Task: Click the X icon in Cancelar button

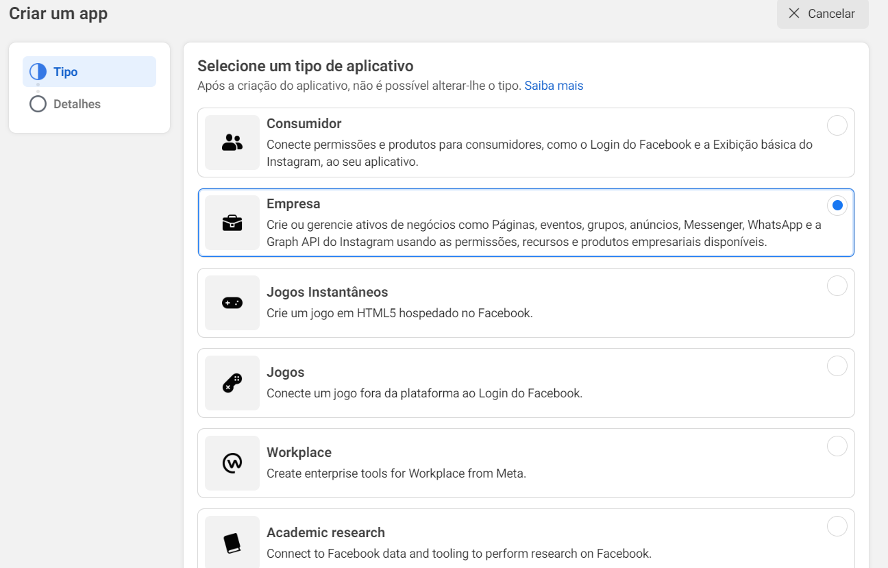Action: pyautogui.click(x=794, y=14)
